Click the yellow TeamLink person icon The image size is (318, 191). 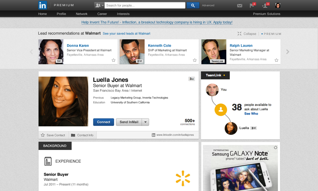pos(220,110)
